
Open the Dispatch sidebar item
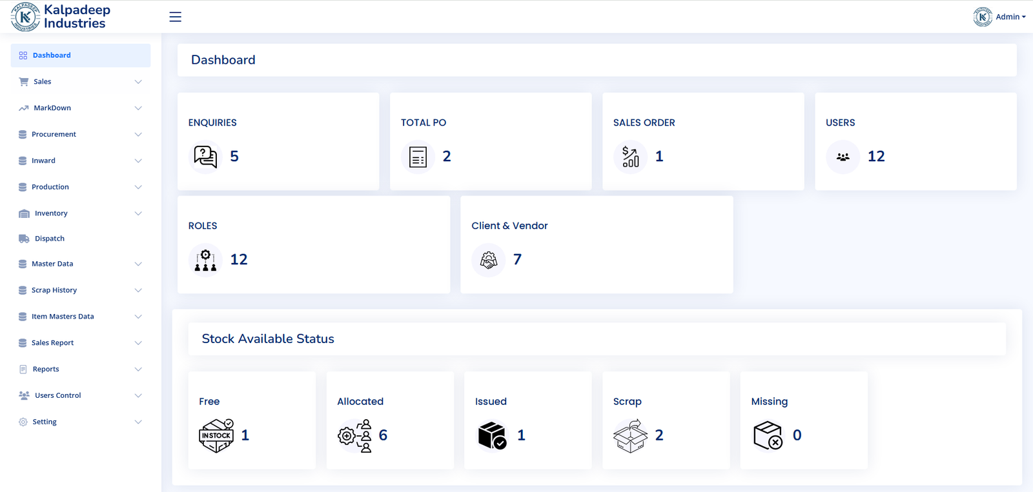pyautogui.click(x=50, y=239)
